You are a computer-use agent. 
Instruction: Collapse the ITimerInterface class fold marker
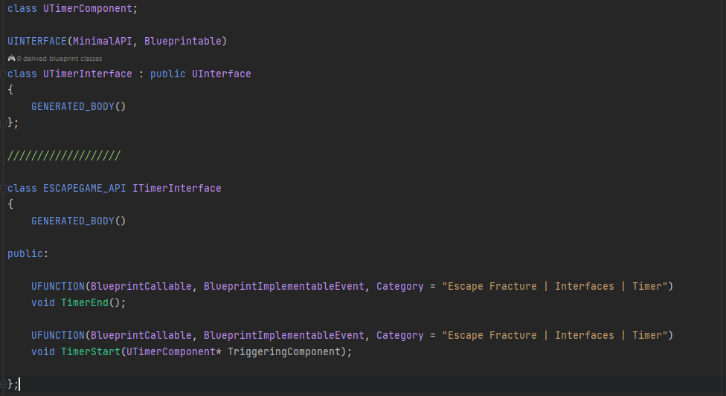(3, 188)
